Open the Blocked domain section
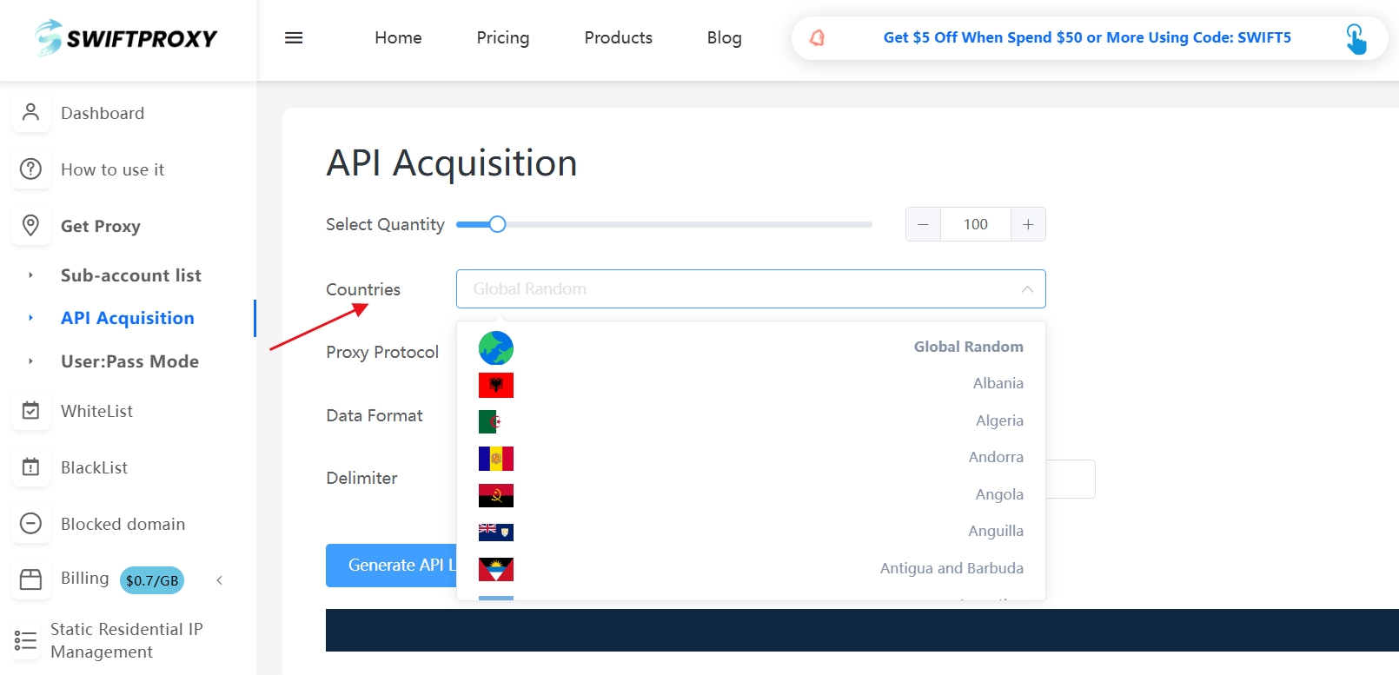 pos(123,524)
